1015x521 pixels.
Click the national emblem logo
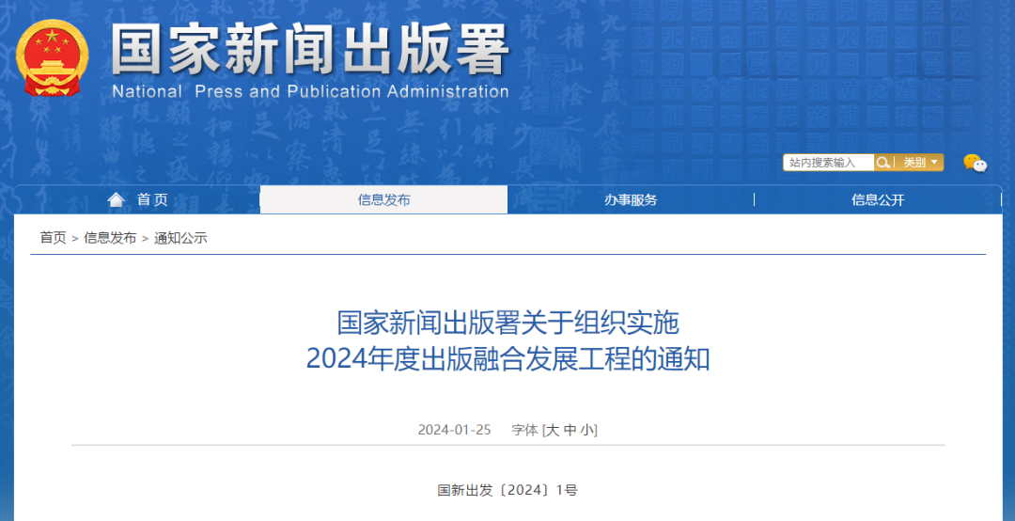click(52, 58)
